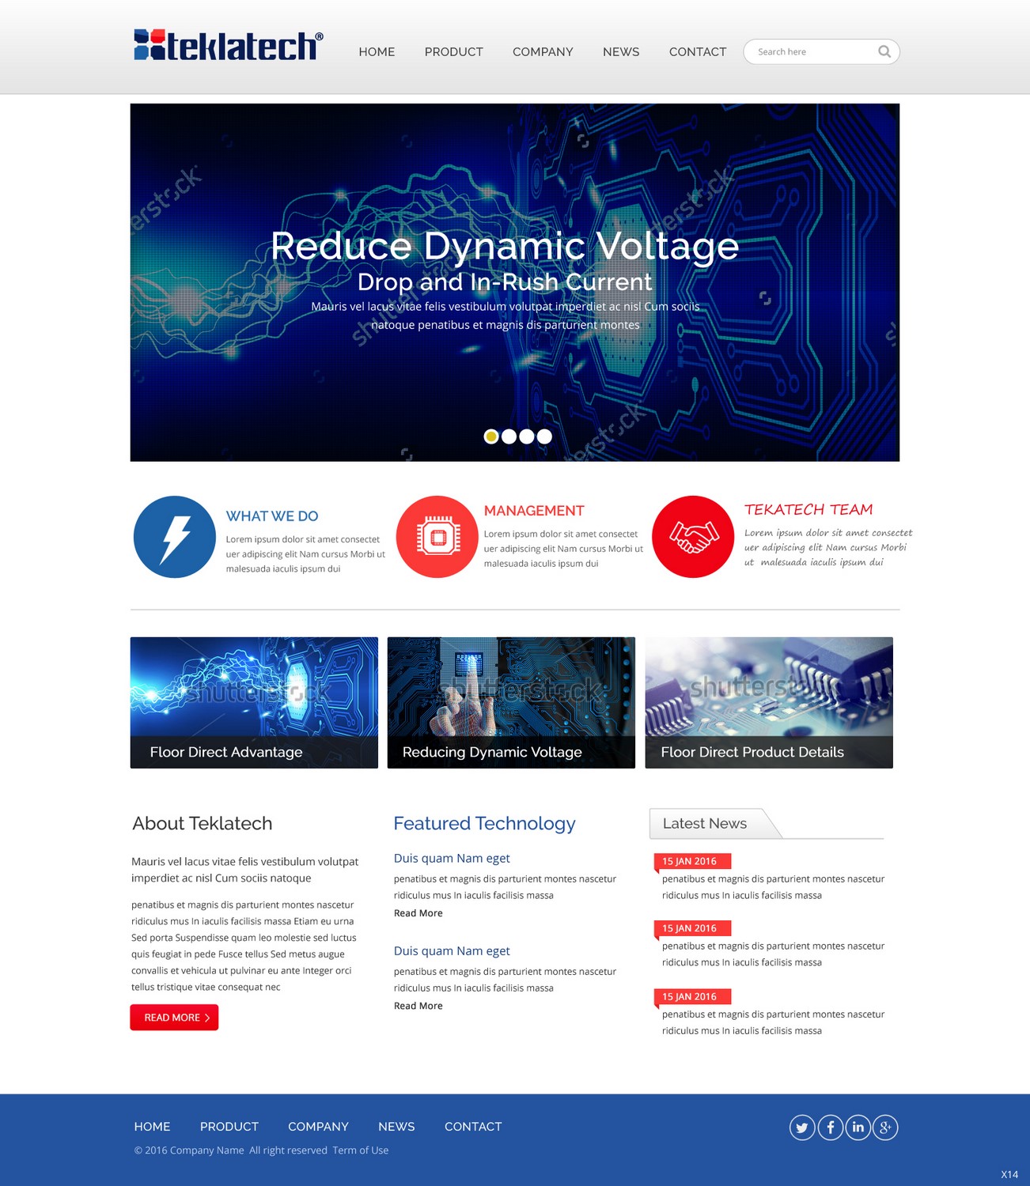Click the second 15 JAN 2016 news tag

pos(692,928)
